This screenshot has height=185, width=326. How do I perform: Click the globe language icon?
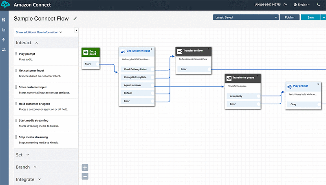[295, 4]
